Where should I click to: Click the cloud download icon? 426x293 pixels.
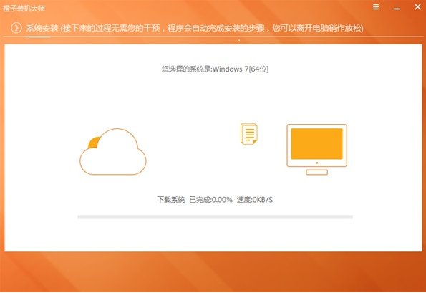[x=112, y=151]
